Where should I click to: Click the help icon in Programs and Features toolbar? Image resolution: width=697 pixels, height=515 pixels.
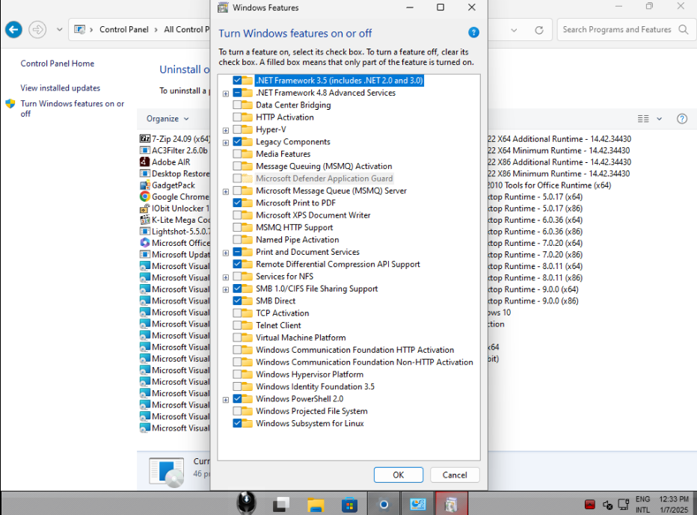pos(682,119)
